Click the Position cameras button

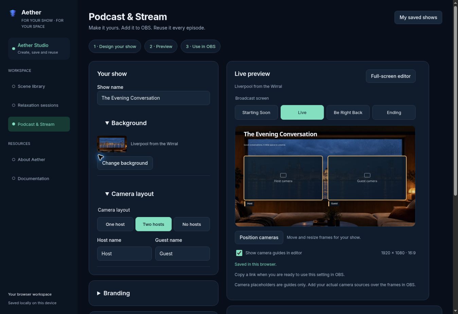[x=259, y=237]
